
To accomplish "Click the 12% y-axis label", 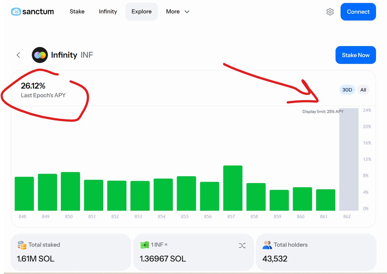I will click(x=367, y=159).
